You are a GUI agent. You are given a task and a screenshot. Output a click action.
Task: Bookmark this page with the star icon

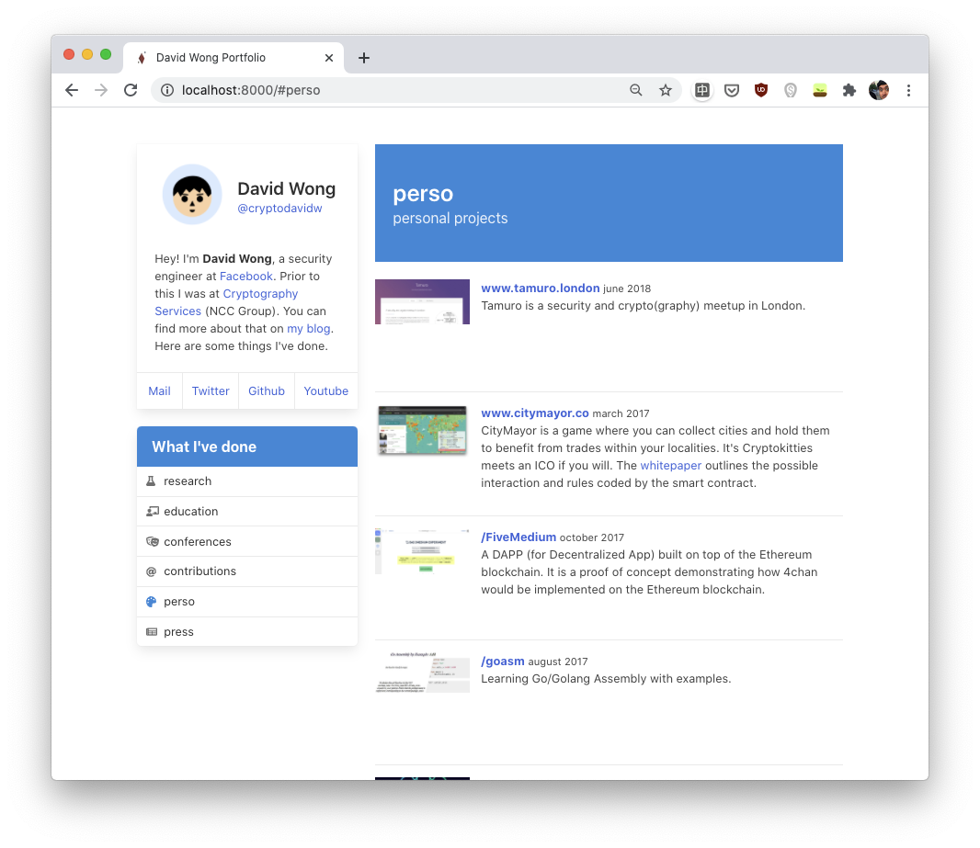click(666, 90)
